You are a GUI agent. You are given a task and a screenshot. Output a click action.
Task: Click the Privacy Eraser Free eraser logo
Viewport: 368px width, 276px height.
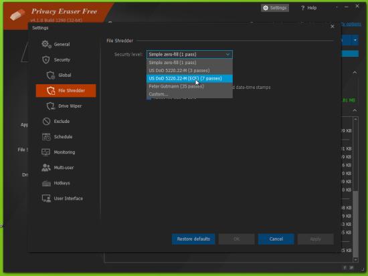pos(17,15)
